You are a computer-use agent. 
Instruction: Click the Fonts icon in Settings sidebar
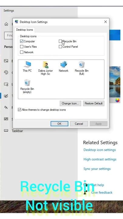pyautogui.click(x=6, y=107)
